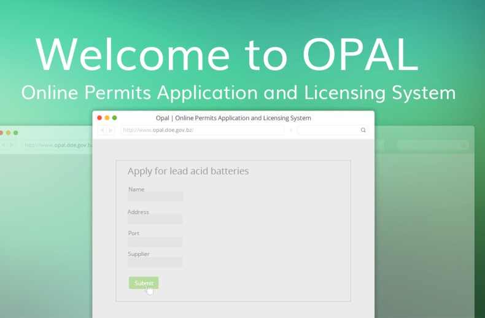This screenshot has width=485, height=318.
Task: Click the Name input field
Action: [x=155, y=197]
